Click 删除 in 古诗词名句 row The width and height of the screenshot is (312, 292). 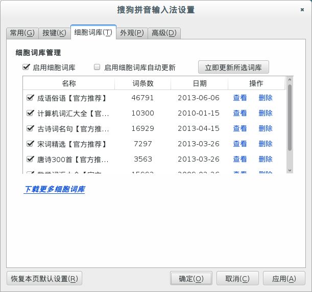[x=266, y=128]
